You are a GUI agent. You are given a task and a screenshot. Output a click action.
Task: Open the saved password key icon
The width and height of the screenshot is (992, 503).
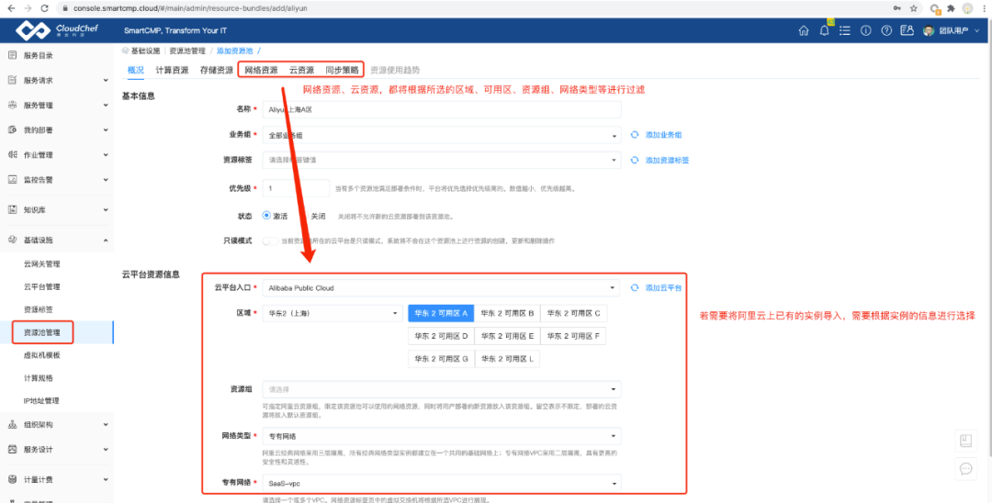(x=897, y=8)
